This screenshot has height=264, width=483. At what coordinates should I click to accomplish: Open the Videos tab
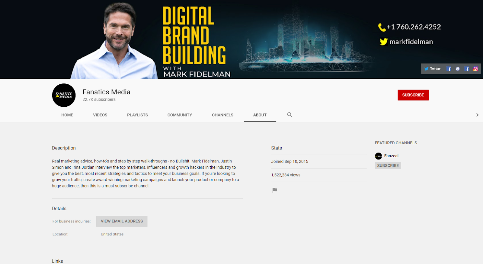tap(100, 115)
